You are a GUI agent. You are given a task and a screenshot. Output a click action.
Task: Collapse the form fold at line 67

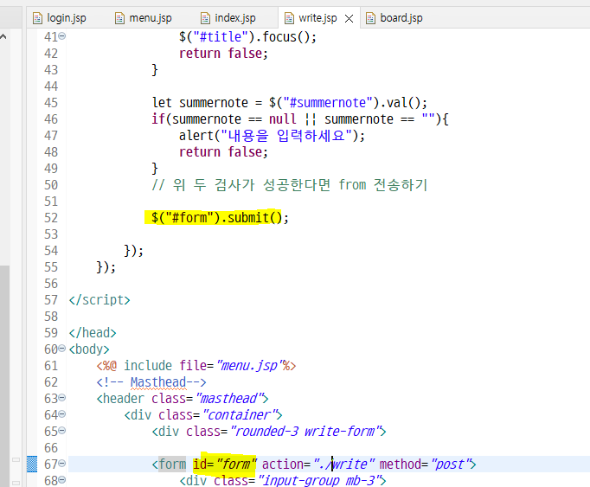pos(62,464)
